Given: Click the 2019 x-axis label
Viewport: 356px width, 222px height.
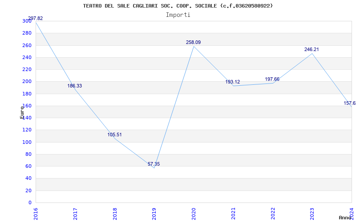Looking at the screenshot, I should [x=154, y=214].
